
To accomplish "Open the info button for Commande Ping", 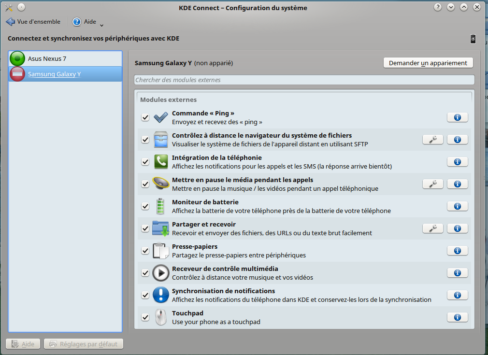I will click(x=457, y=117).
